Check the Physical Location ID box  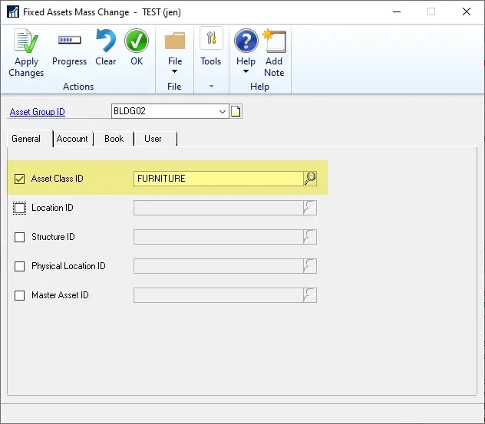coord(20,266)
